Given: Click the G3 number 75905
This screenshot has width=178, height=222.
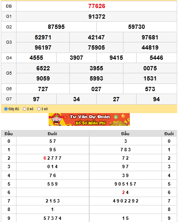Looking at the screenshot, I should point(96,47).
